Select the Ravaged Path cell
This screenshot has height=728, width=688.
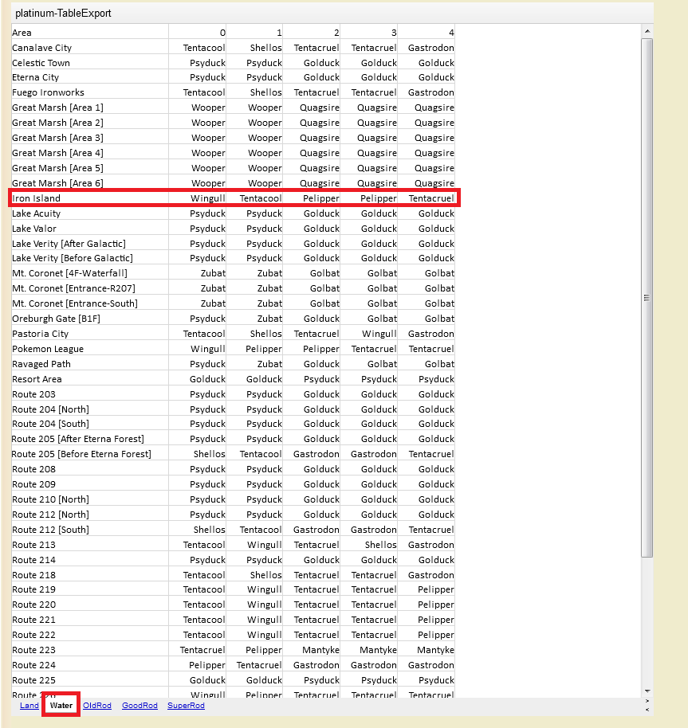(x=89, y=364)
